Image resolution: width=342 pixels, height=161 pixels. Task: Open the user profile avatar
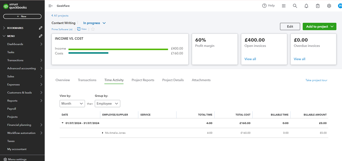[340, 6]
